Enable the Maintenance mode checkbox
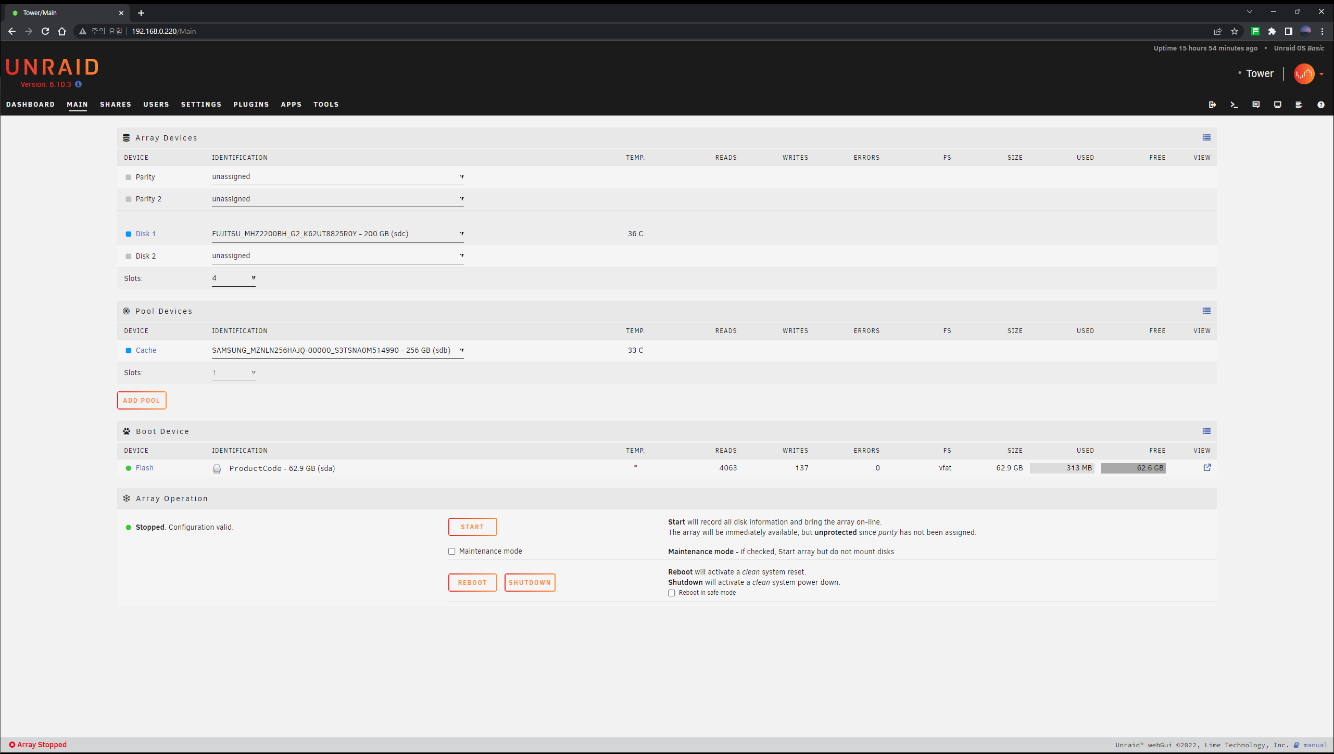The image size is (1334, 754). (451, 552)
